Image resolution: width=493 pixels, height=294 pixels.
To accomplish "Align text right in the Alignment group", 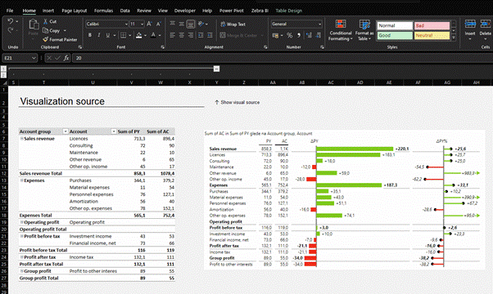I will 191,35.
